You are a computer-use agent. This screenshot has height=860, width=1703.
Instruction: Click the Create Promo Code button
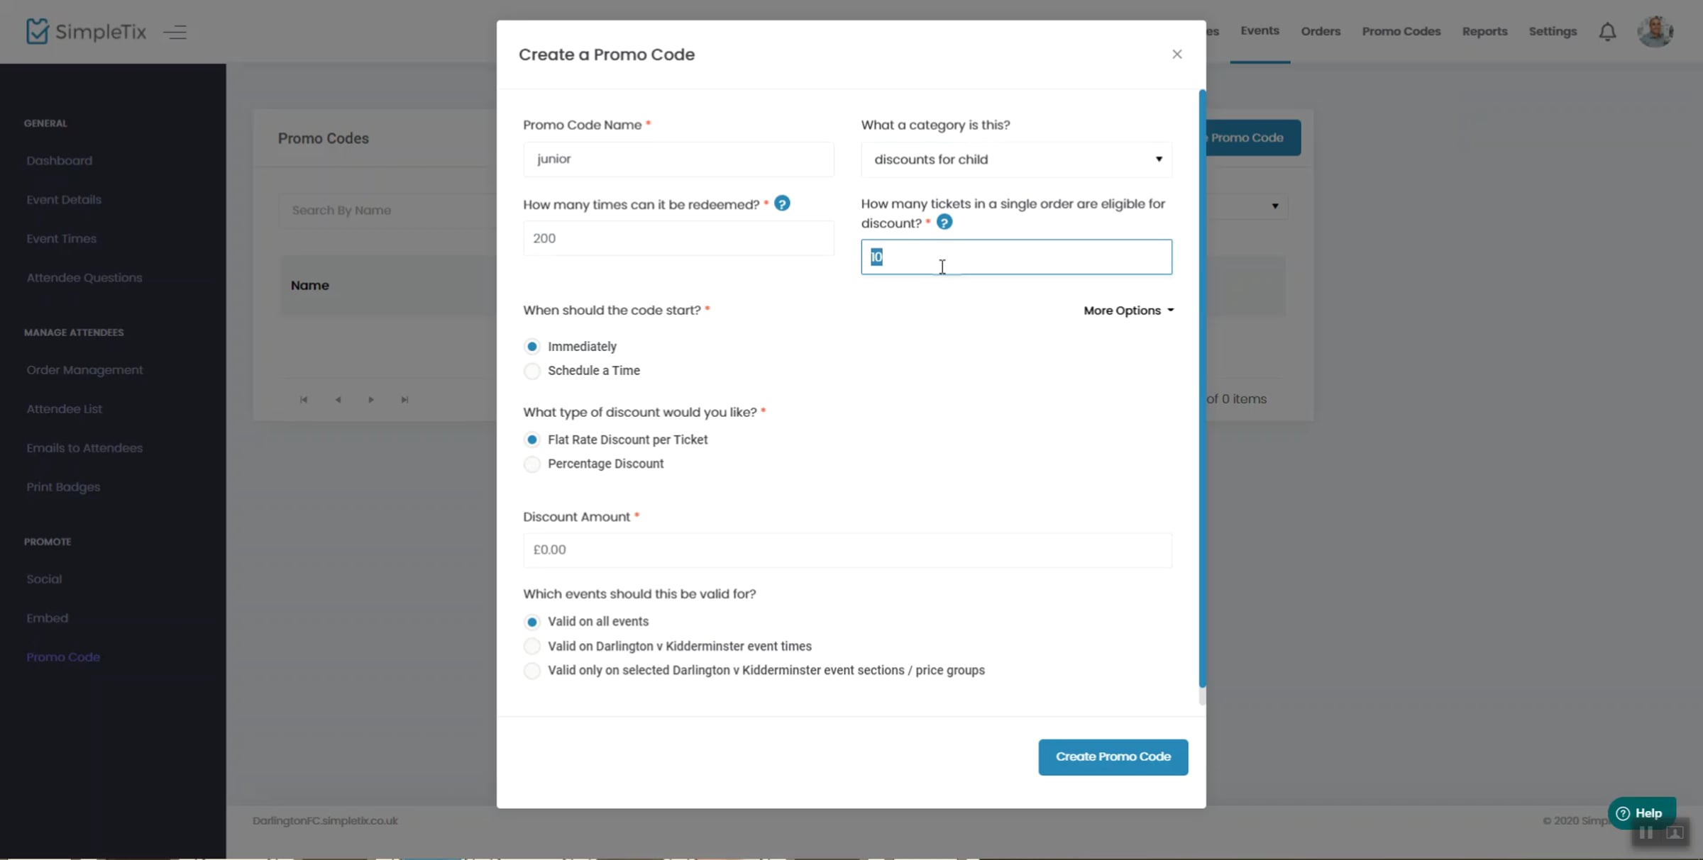(x=1113, y=757)
